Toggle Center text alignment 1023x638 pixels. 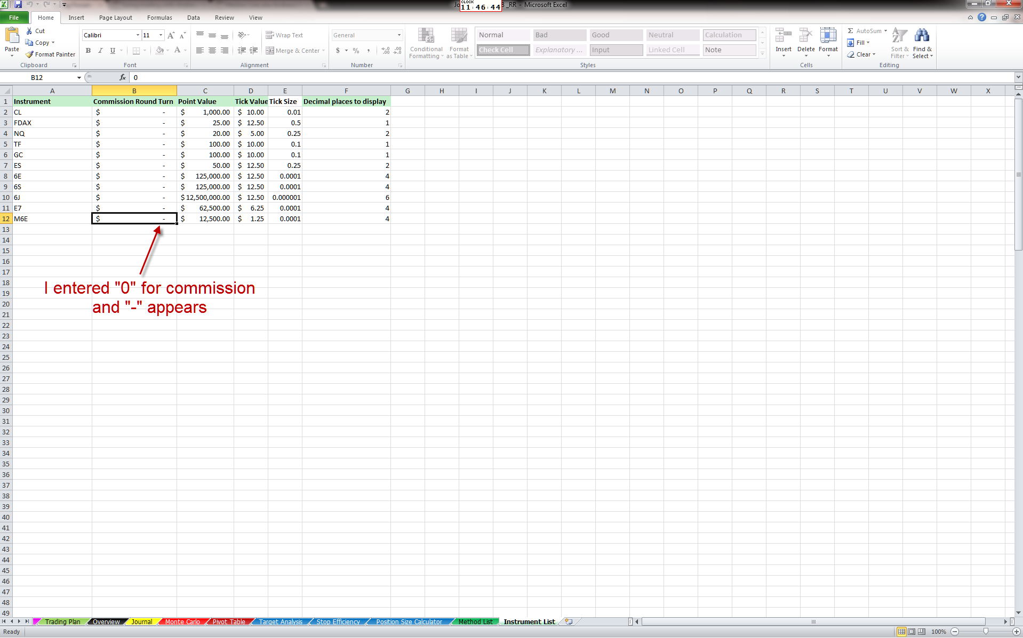point(212,51)
